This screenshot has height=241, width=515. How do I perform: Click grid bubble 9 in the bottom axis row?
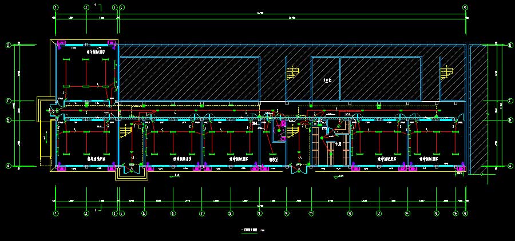tap(259, 213)
